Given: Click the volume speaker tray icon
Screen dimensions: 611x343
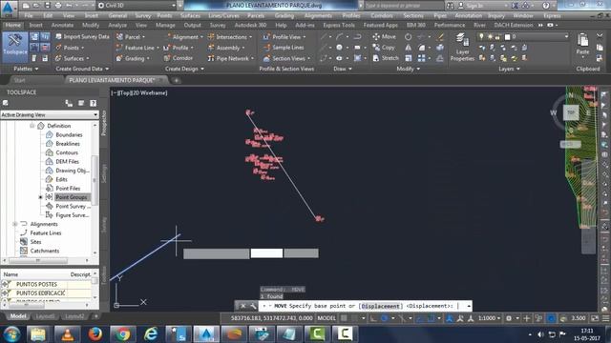Looking at the screenshot, I should point(540,334).
